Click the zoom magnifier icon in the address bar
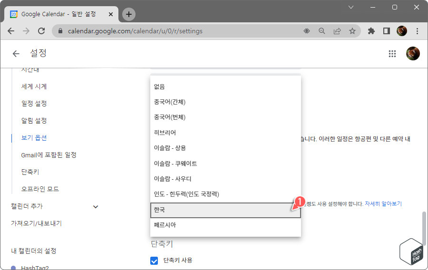This screenshot has width=428, height=270. point(322,31)
